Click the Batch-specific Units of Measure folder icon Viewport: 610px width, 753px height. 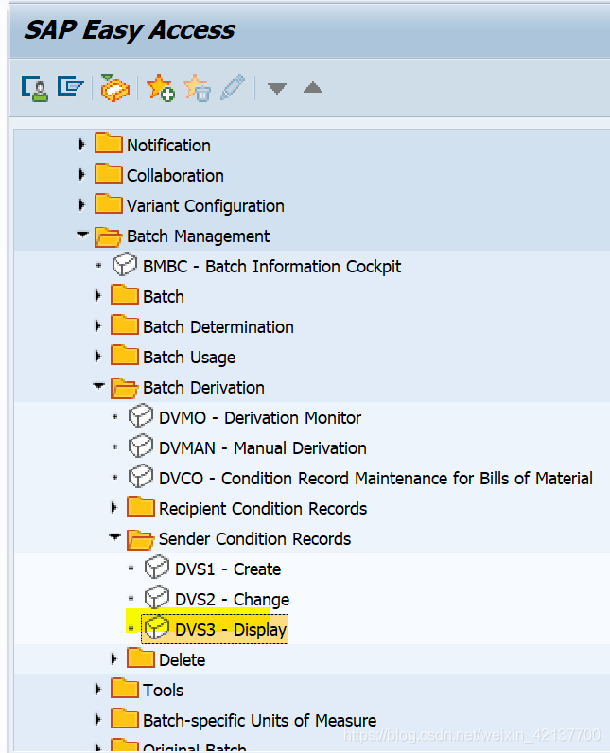pos(125,718)
